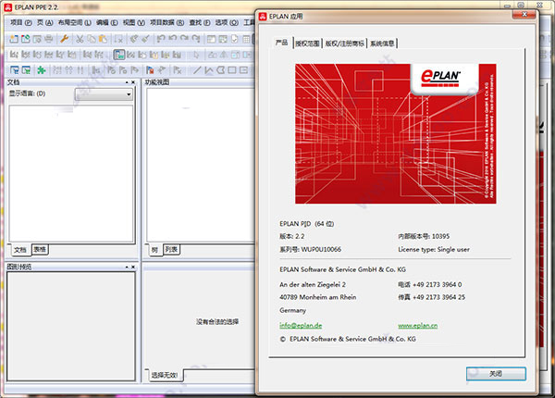Click the open project icon
The image size is (555, 398).
[x=26, y=39]
